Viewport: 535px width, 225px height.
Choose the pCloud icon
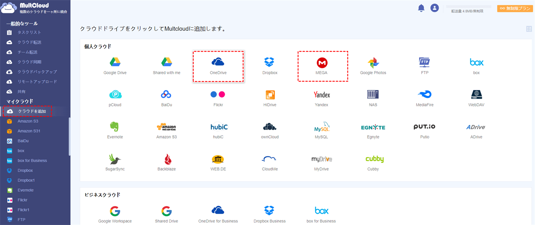point(115,98)
